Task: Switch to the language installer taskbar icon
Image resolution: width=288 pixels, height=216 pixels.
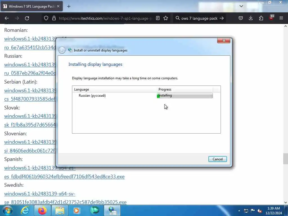Action: (112, 210)
